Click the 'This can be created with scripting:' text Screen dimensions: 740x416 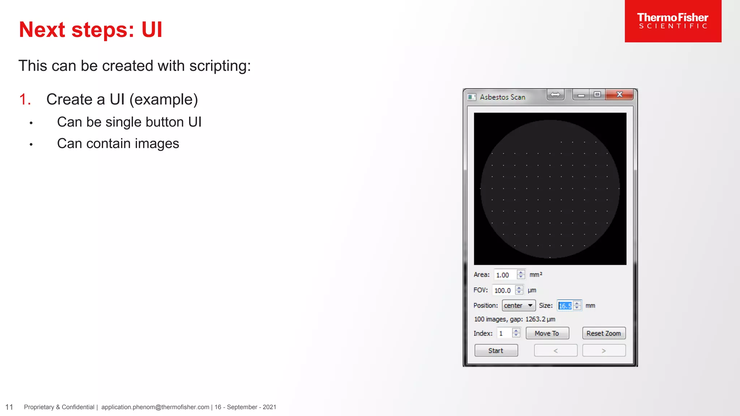[135, 66]
